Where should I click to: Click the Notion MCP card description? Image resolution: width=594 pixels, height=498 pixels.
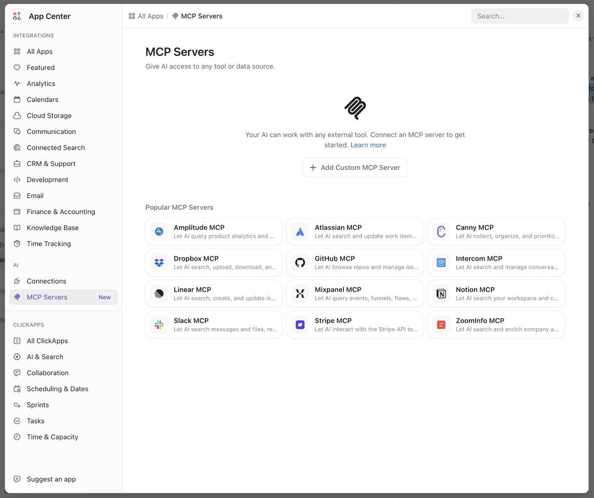point(507,298)
